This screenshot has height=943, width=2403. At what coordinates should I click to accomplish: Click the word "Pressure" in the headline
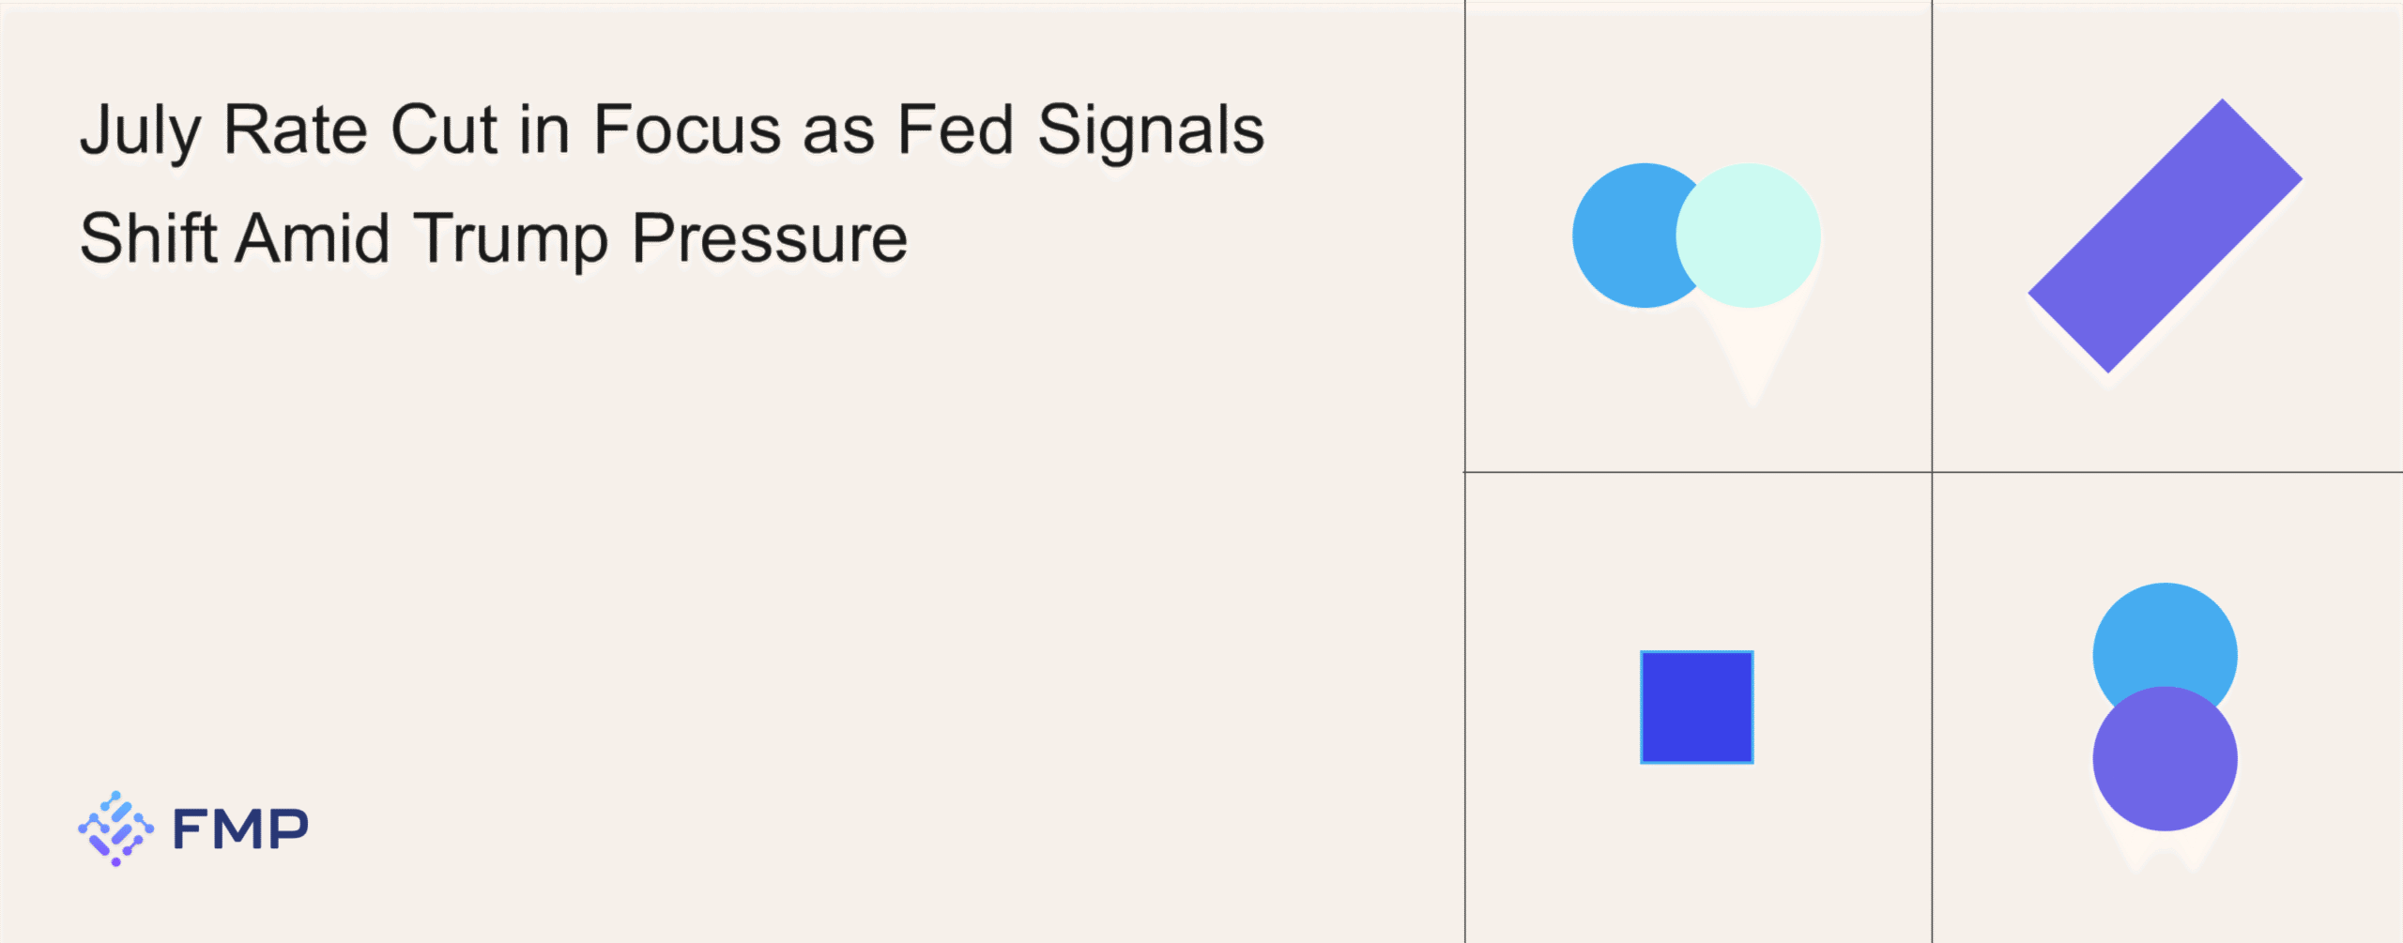pos(770,239)
